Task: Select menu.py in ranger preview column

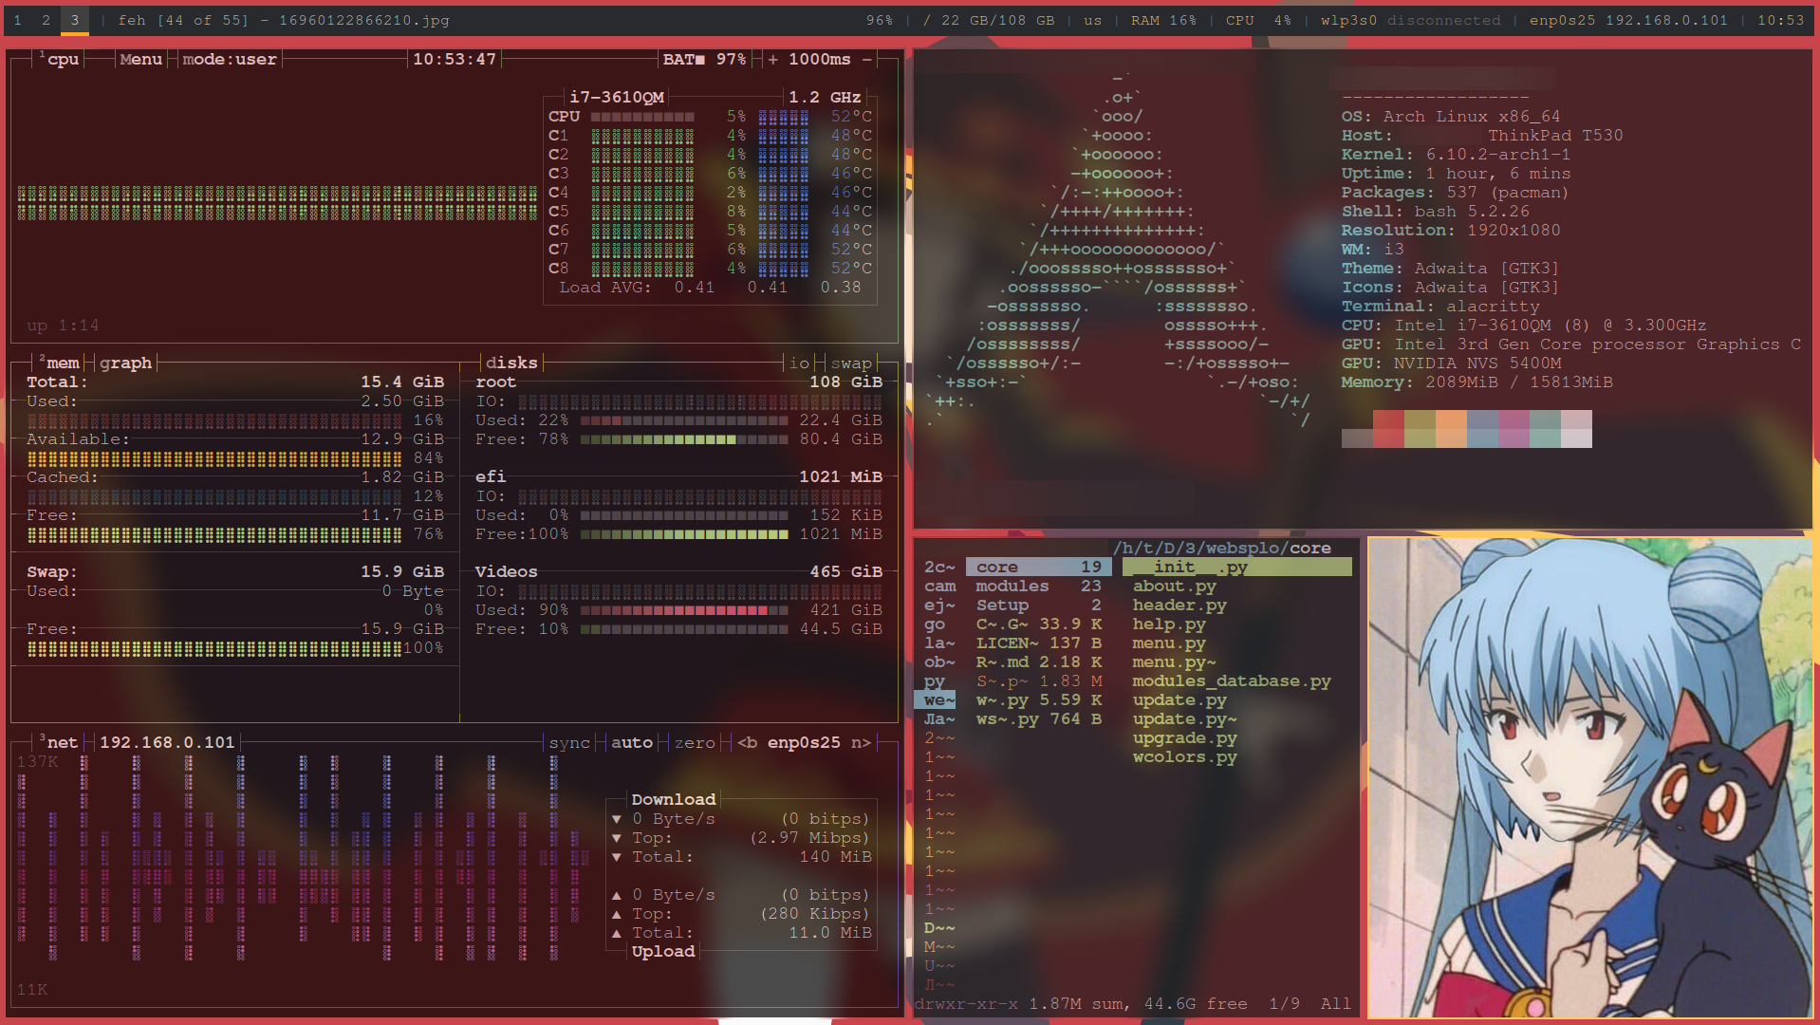Action: [x=1169, y=643]
